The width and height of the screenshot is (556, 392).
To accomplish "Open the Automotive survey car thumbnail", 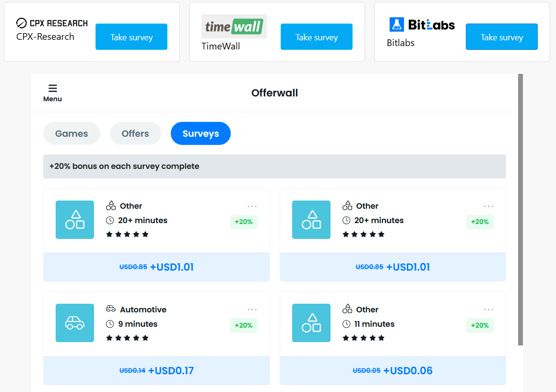I will [75, 323].
